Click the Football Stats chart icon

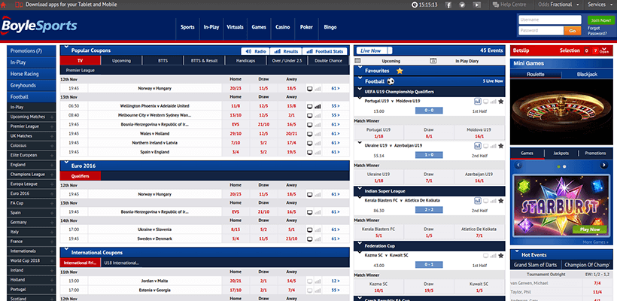pos(309,51)
